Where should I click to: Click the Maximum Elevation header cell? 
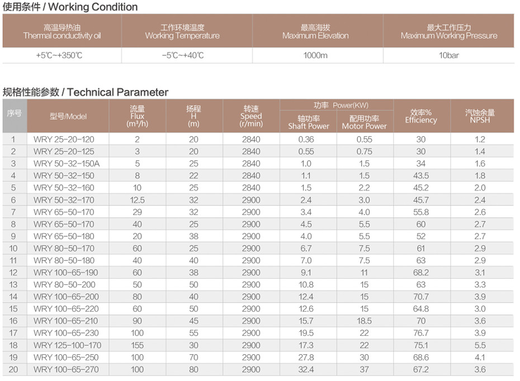(315, 32)
